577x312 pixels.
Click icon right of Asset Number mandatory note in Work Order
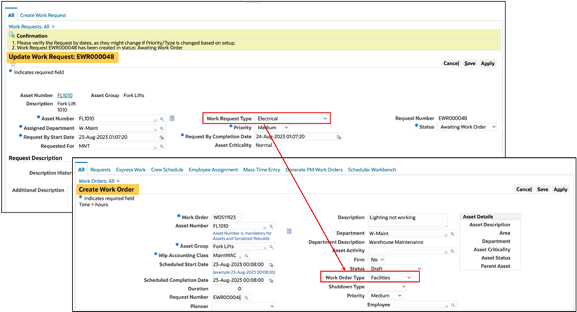tap(289, 231)
